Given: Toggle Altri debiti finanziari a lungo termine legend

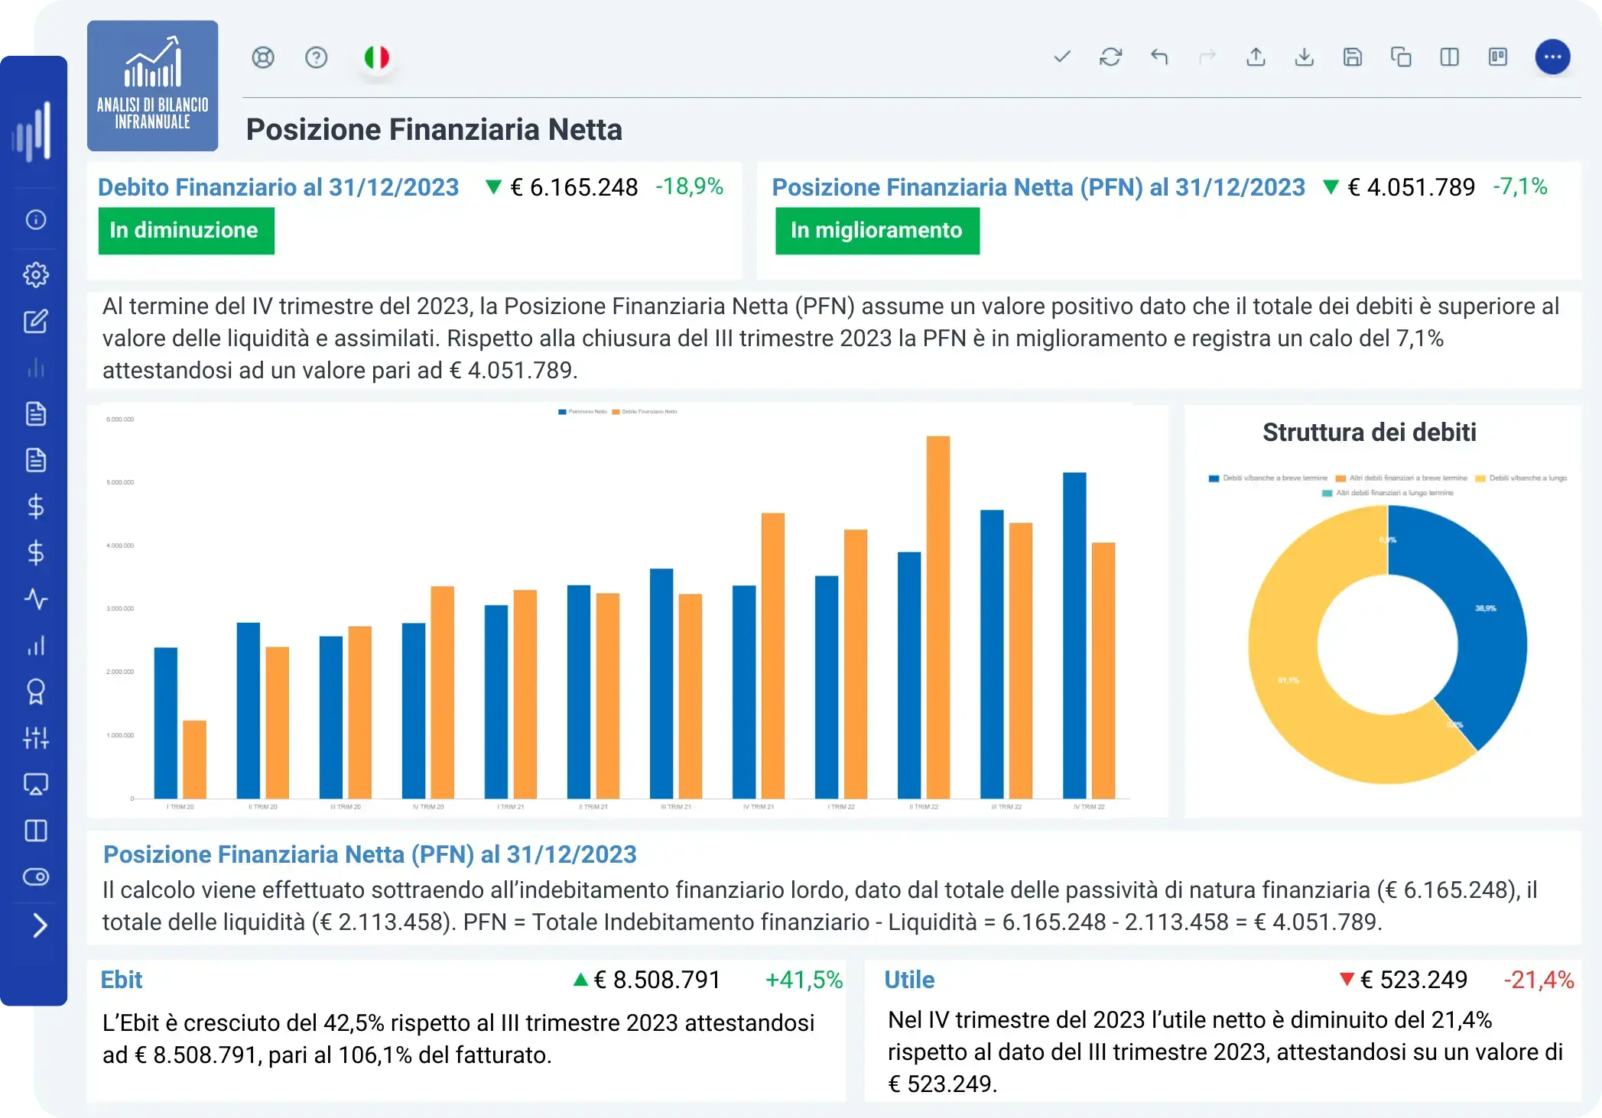Looking at the screenshot, I should tap(1388, 493).
